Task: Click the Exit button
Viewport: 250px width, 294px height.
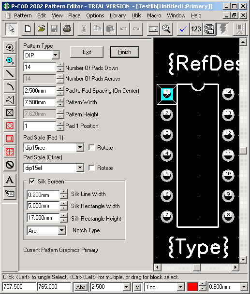Action: click(x=87, y=52)
